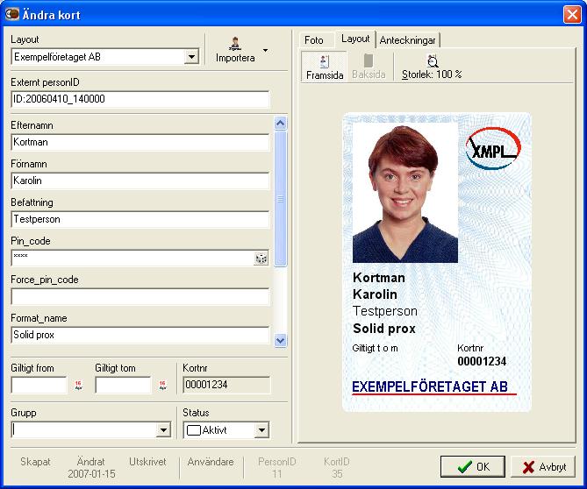Click the empty Force_pin_code field
The width and height of the screenshot is (587, 489).
140,296
